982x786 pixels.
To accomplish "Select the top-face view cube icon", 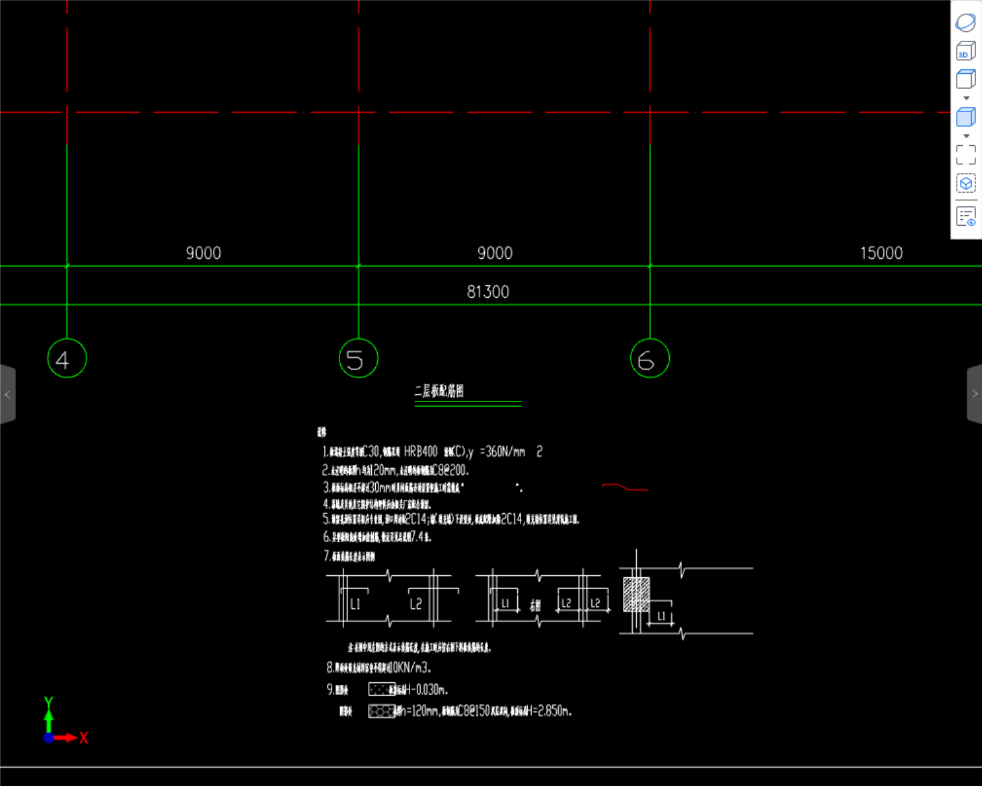I will [966, 79].
